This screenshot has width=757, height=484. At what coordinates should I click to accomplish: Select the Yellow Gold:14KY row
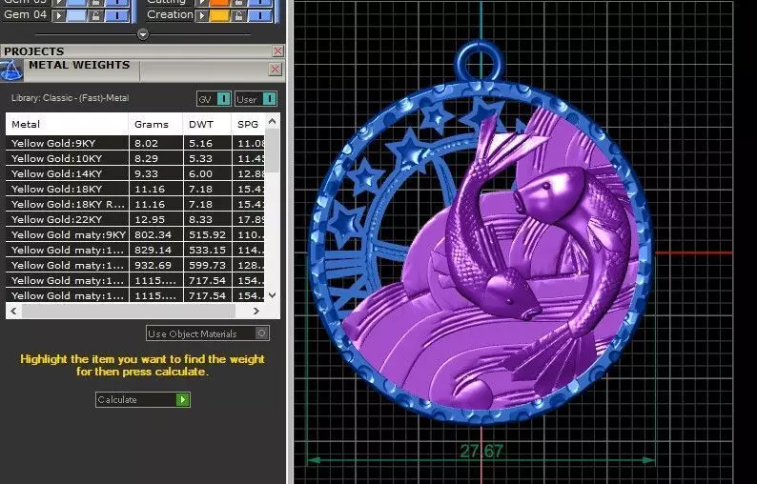pos(135,173)
